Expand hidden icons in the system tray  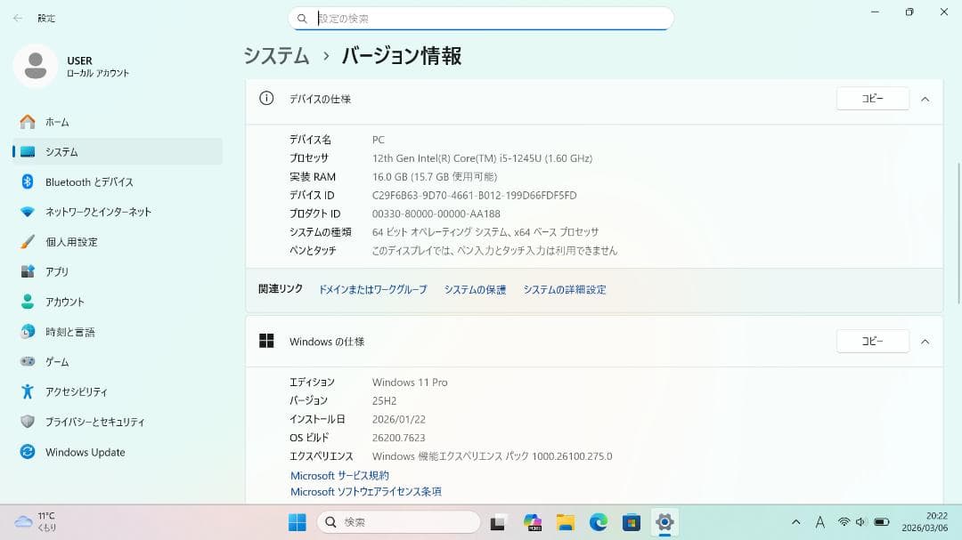(795, 523)
